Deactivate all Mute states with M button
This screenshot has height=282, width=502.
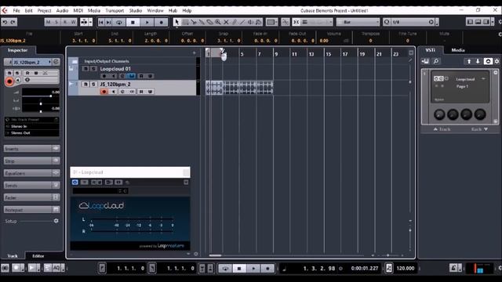coord(48,22)
